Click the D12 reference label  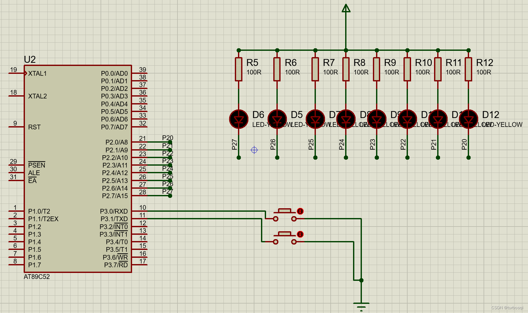click(490, 115)
